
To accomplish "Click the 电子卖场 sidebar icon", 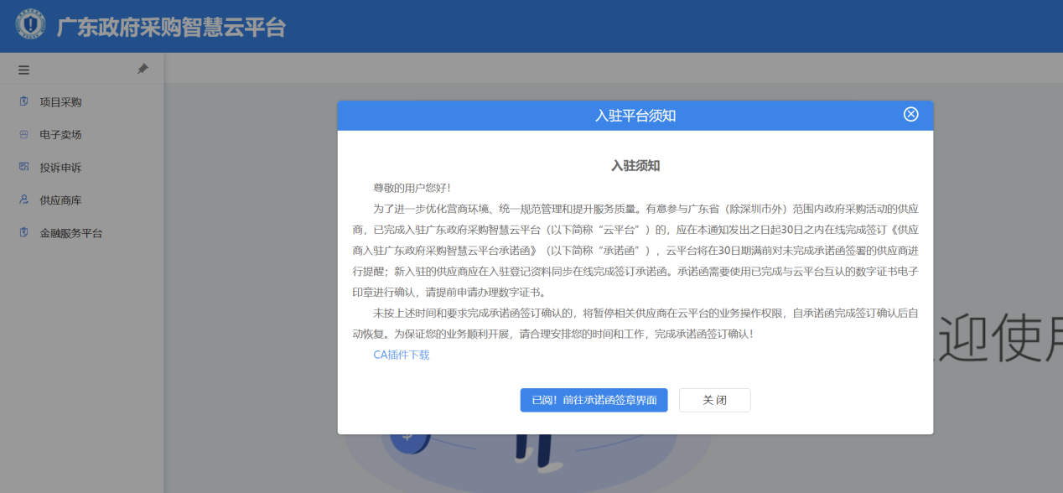I will pyautogui.click(x=23, y=134).
